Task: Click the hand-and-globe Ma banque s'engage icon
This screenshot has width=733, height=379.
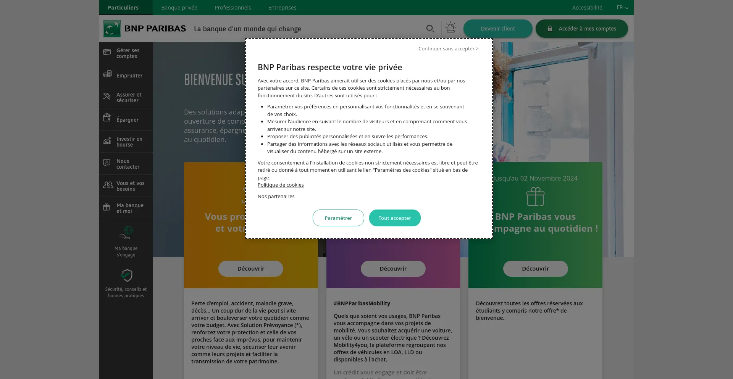Action: 126,232
